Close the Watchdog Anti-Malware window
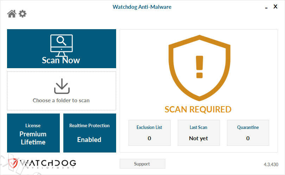 click(x=275, y=7)
